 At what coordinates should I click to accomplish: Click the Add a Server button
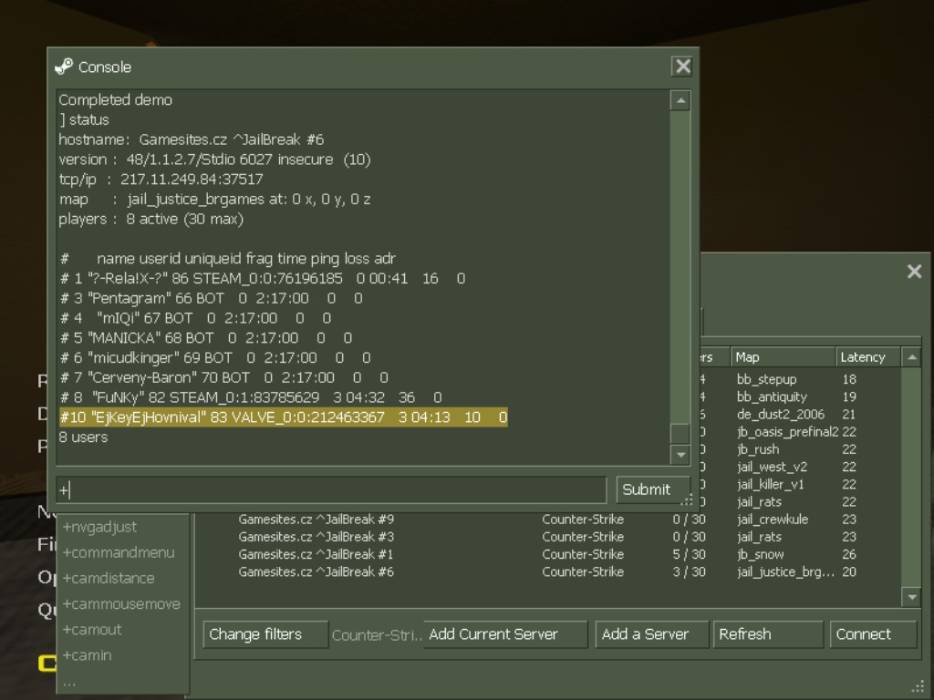(652, 634)
